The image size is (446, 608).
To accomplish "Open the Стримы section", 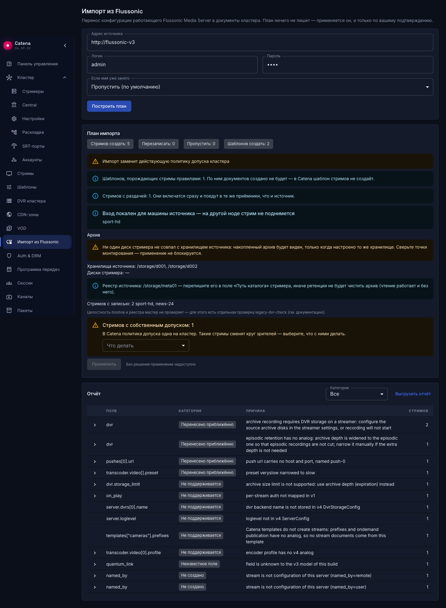I will tap(37, 173).
